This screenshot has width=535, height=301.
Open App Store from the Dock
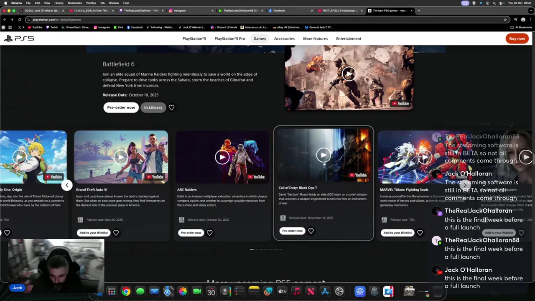(x=325, y=292)
